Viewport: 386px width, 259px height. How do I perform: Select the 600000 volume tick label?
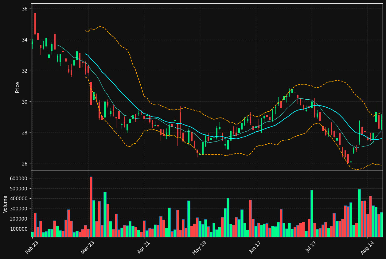coord(19,178)
